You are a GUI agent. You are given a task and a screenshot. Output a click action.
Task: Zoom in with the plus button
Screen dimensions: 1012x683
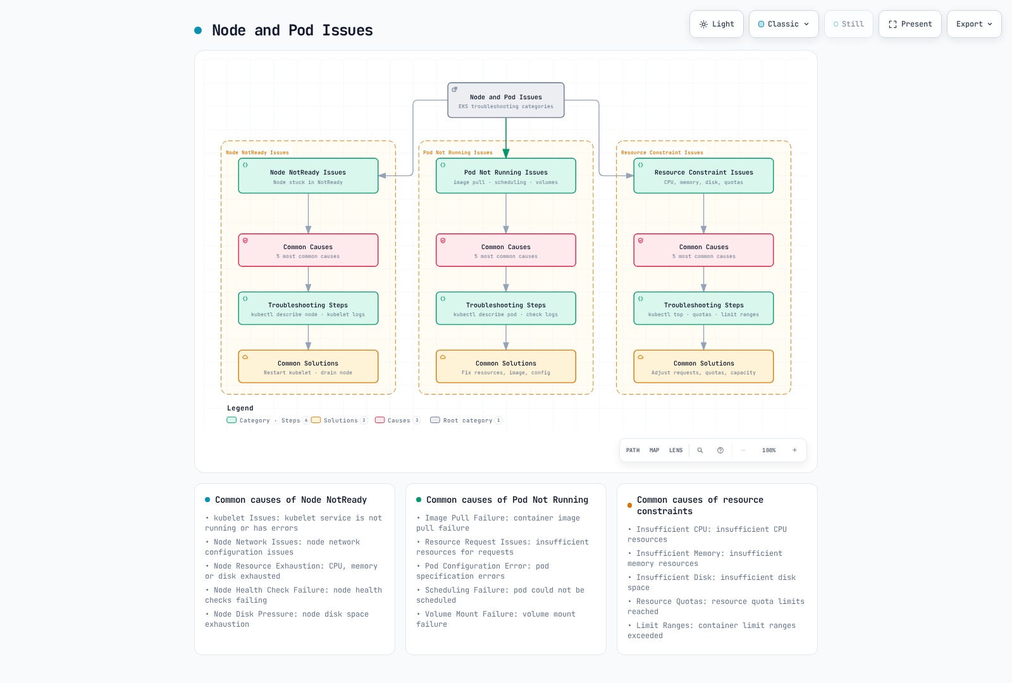tap(794, 450)
